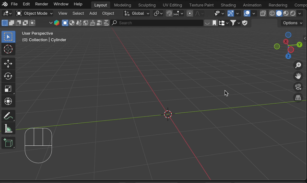Switch to Solid viewport shading
Screen dimensions: 307x183
coord(279,13)
